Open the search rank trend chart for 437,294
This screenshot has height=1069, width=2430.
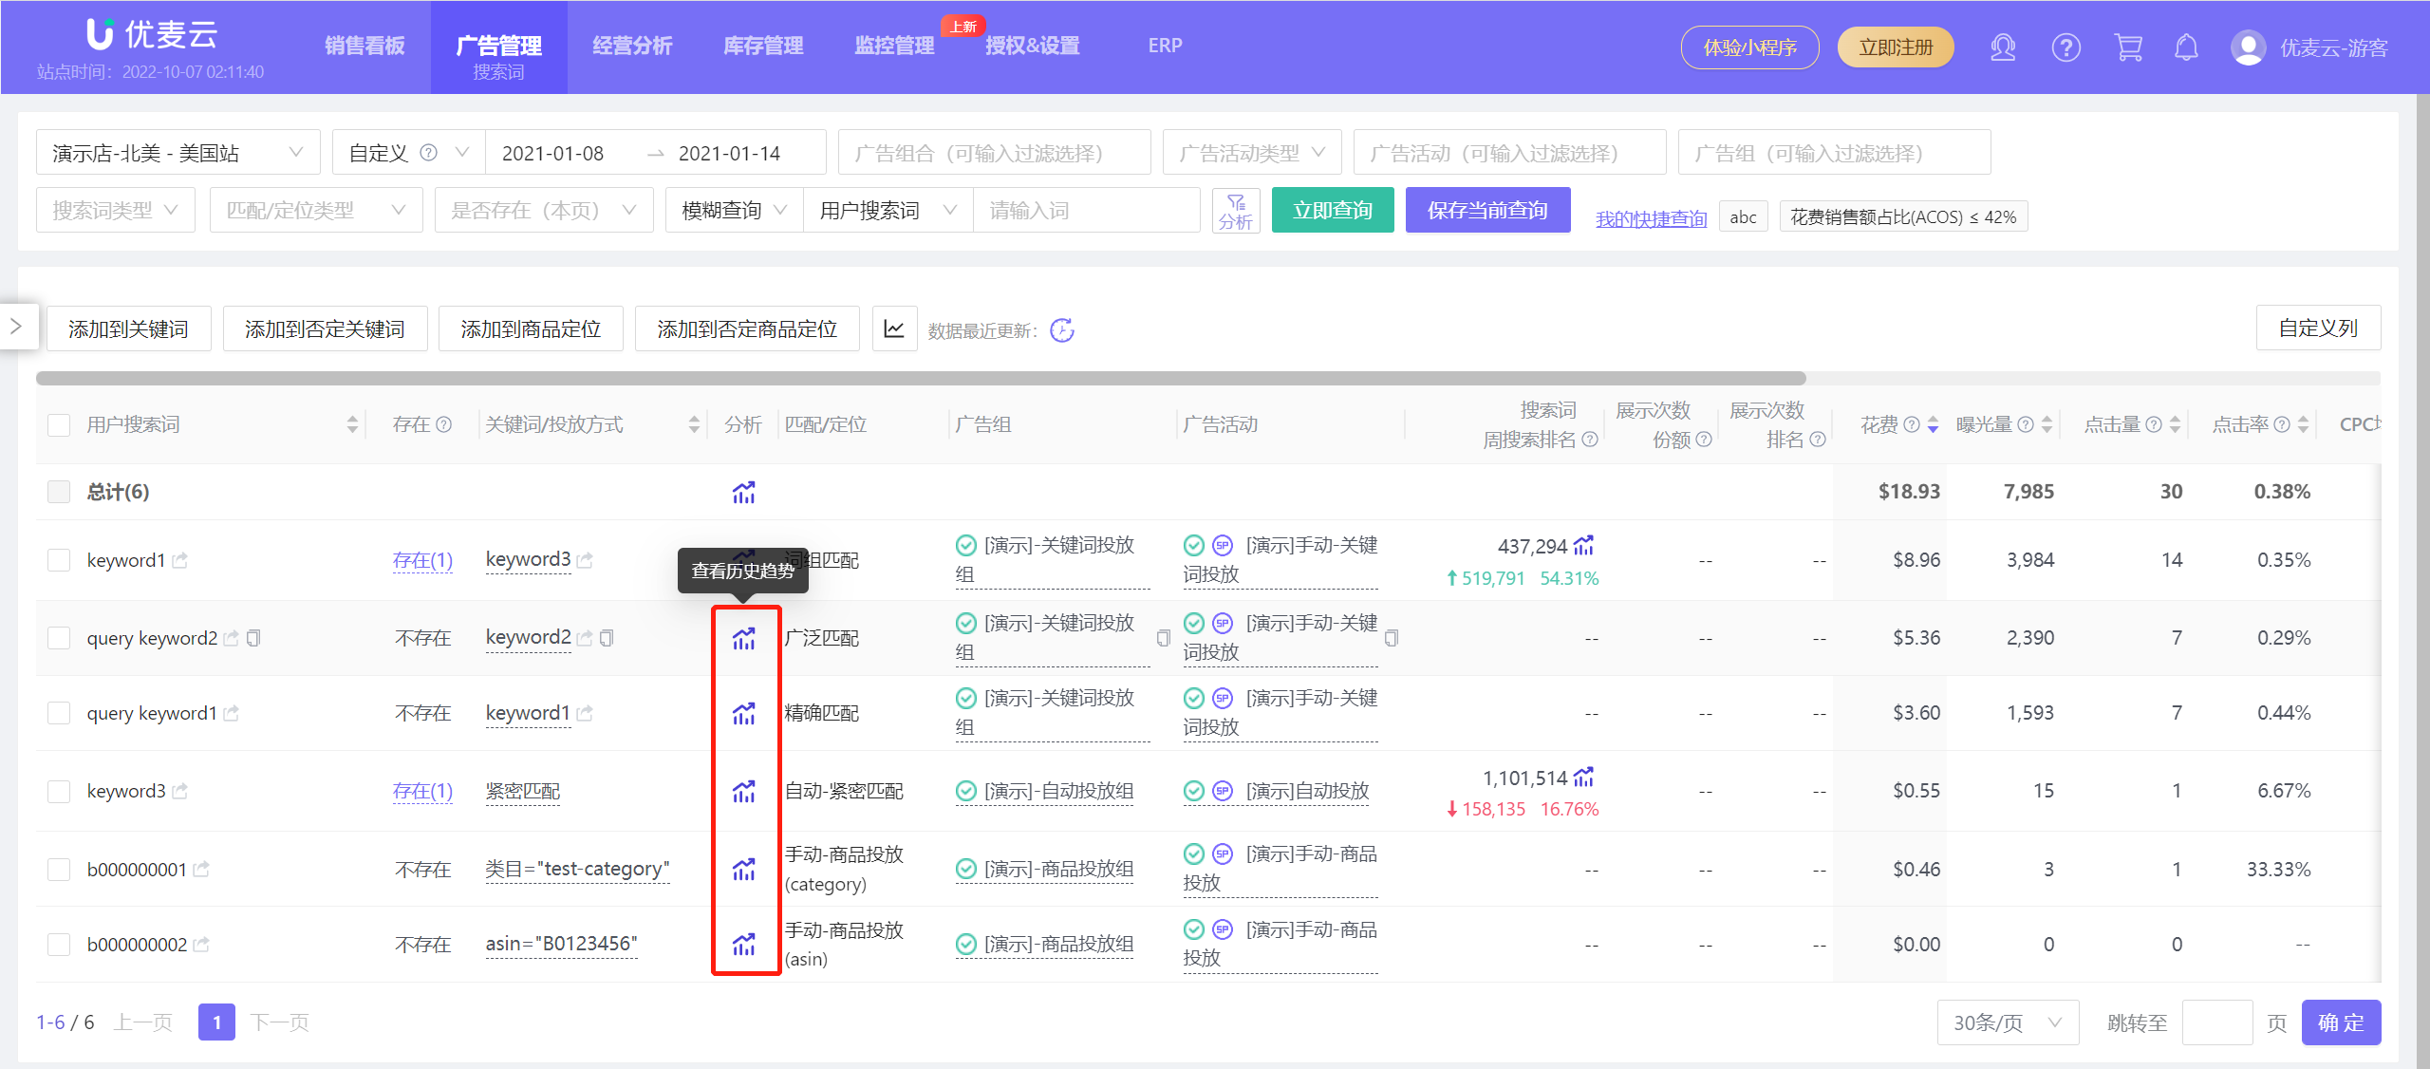tap(1583, 546)
